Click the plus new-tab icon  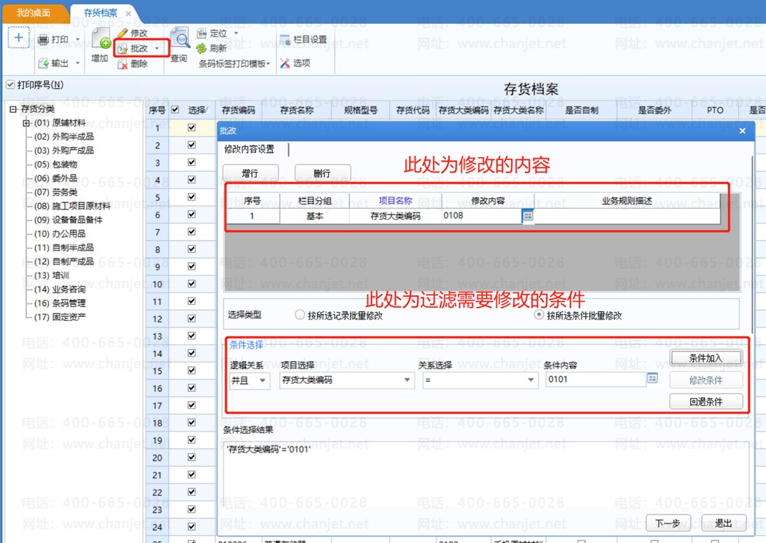point(18,38)
